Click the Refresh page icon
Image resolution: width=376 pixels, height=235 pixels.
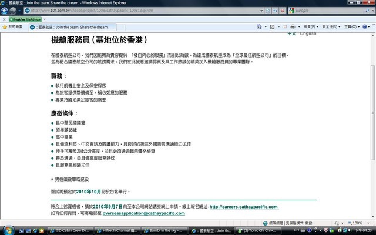(276, 11)
